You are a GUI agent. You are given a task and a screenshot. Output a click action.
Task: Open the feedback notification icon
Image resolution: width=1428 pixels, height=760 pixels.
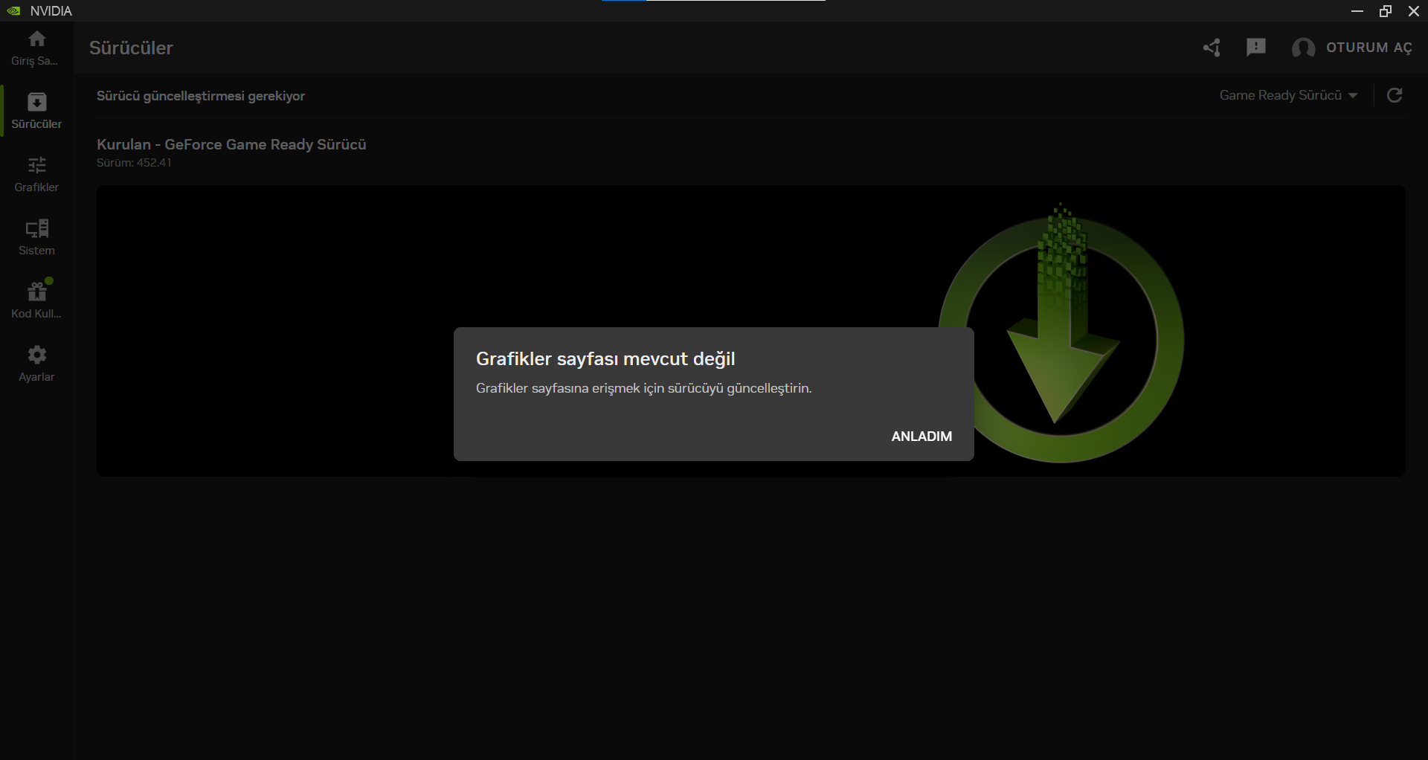[1256, 48]
